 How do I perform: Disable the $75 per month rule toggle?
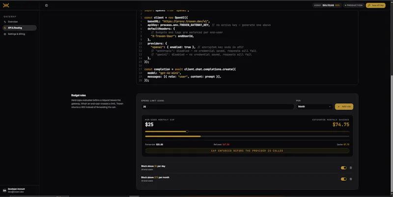click(x=343, y=179)
